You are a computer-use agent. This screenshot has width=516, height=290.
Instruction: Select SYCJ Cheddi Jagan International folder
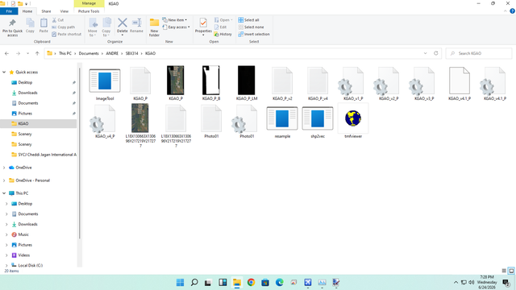[44, 155]
